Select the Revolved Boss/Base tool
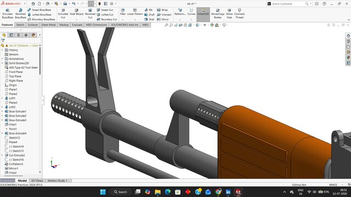 tap(20, 14)
